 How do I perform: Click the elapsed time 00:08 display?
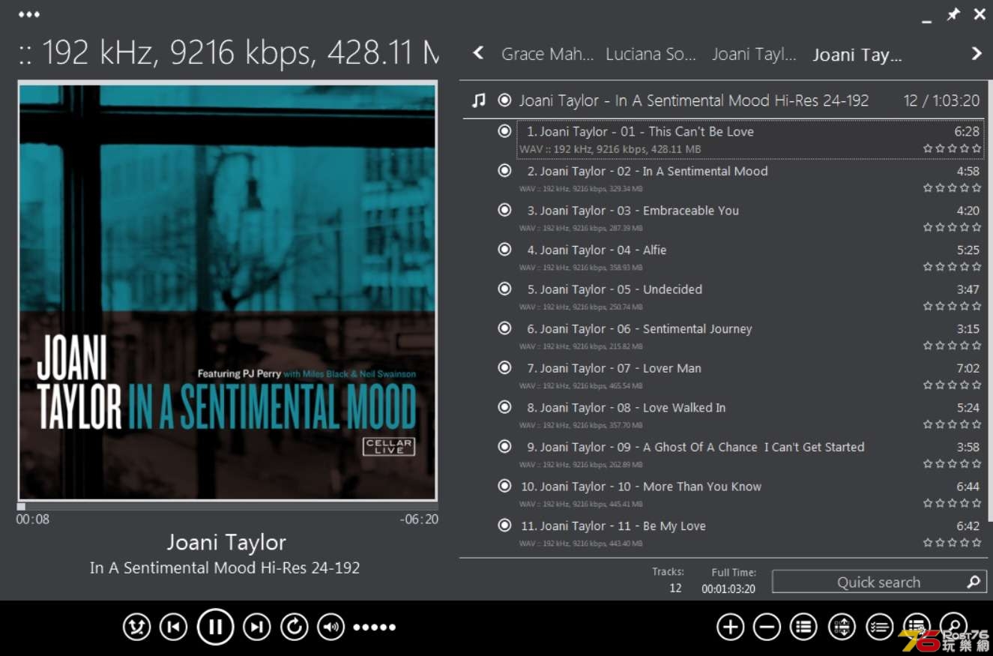click(x=33, y=519)
